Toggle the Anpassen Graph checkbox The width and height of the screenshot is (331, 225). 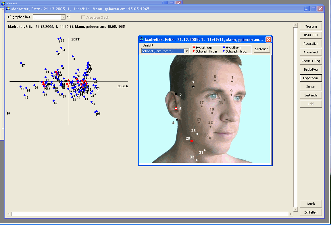pyautogui.click(x=83, y=18)
